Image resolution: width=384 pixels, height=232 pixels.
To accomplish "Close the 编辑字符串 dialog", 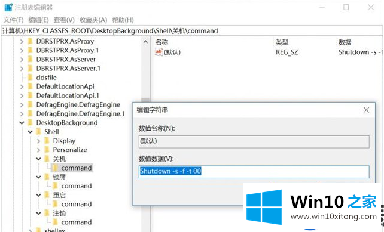I will [367, 110].
